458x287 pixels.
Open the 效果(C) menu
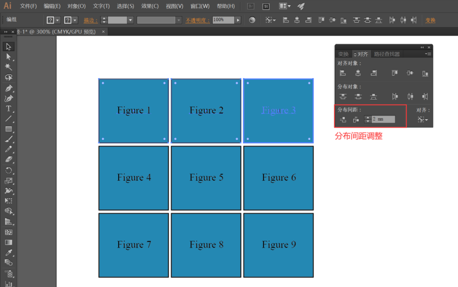click(x=150, y=6)
